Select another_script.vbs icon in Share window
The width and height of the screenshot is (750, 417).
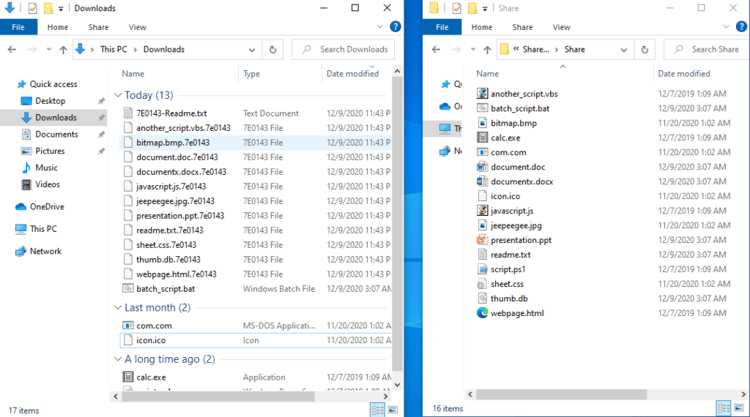click(482, 94)
